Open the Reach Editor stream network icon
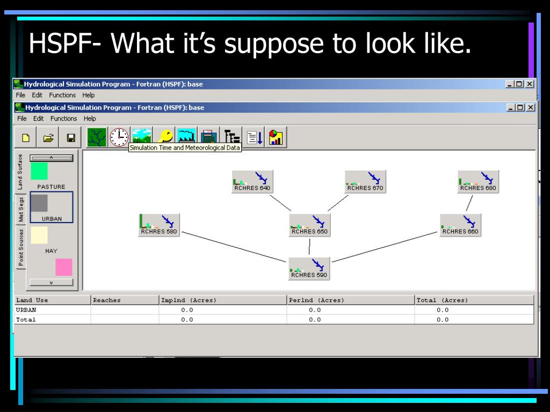Screen dimensions: 550x412 [x=97, y=137]
